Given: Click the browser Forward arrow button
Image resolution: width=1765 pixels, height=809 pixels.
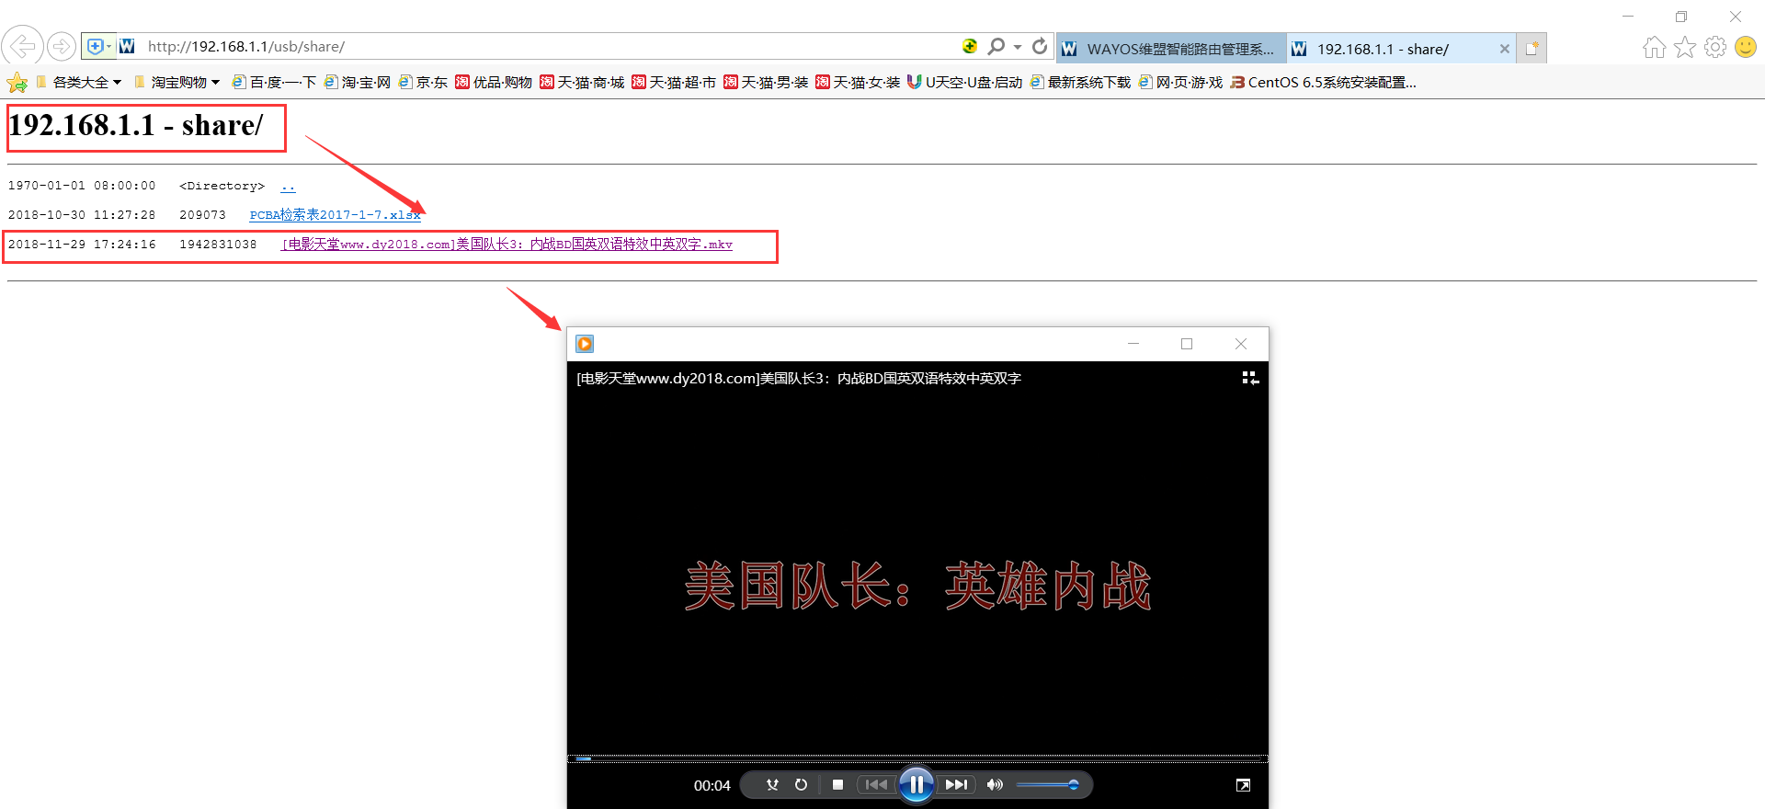Looking at the screenshot, I should [x=62, y=46].
